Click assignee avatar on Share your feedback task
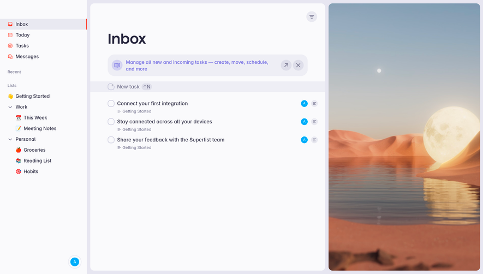The image size is (483, 274). coord(304,140)
